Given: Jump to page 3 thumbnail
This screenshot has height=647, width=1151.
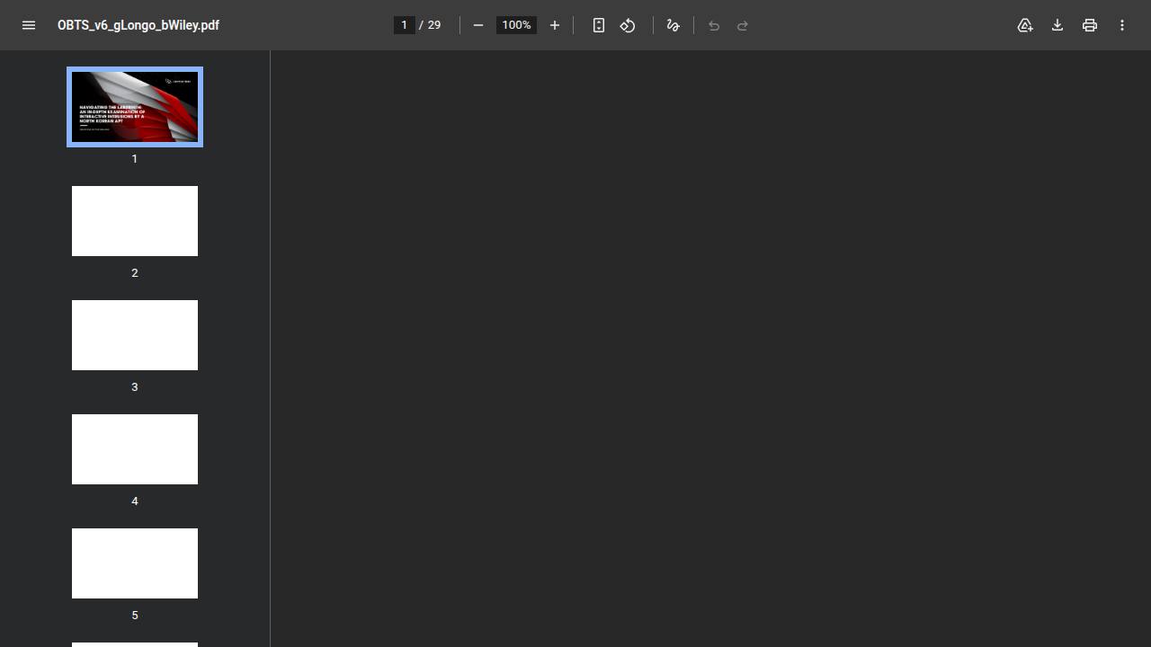Looking at the screenshot, I should click(x=135, y=335).
